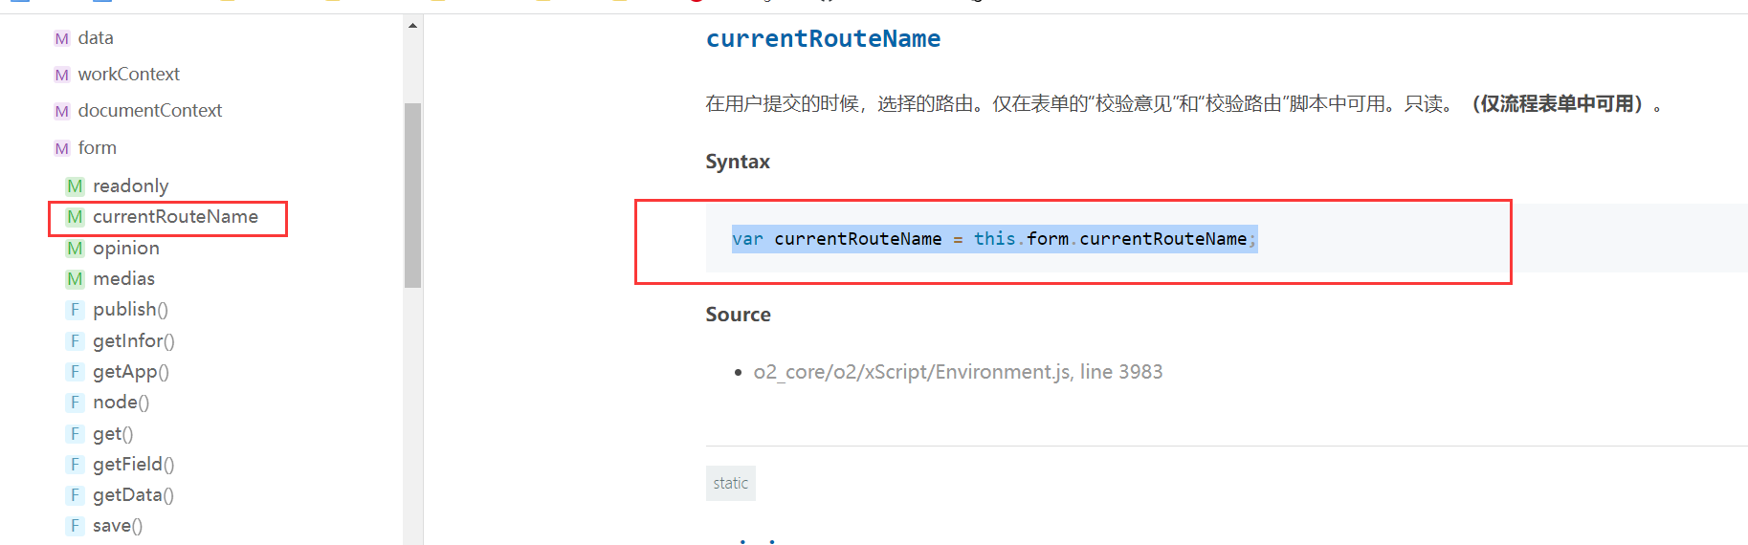Click the M icon beside workContext
Screen dimensions: 1748x545
62,75
